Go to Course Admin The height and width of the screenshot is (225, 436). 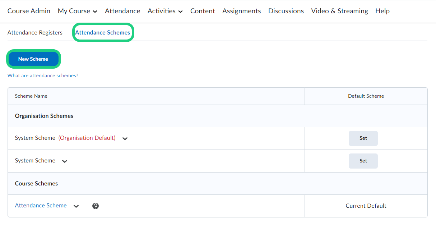(29, 11)
